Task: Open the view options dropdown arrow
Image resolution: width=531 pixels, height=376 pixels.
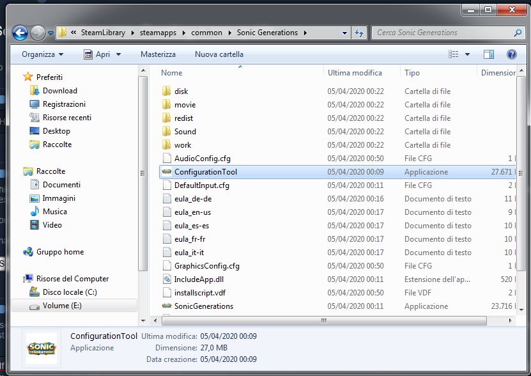Action: pos(468,54)
